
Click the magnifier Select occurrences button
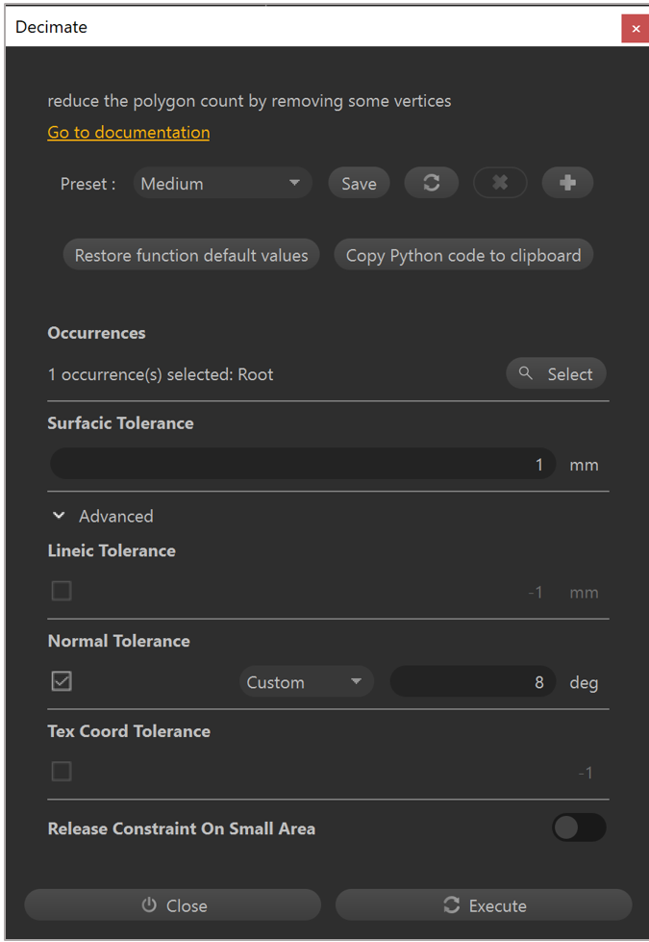coord(556,374)
